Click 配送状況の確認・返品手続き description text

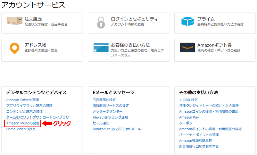tap(46, 24)
